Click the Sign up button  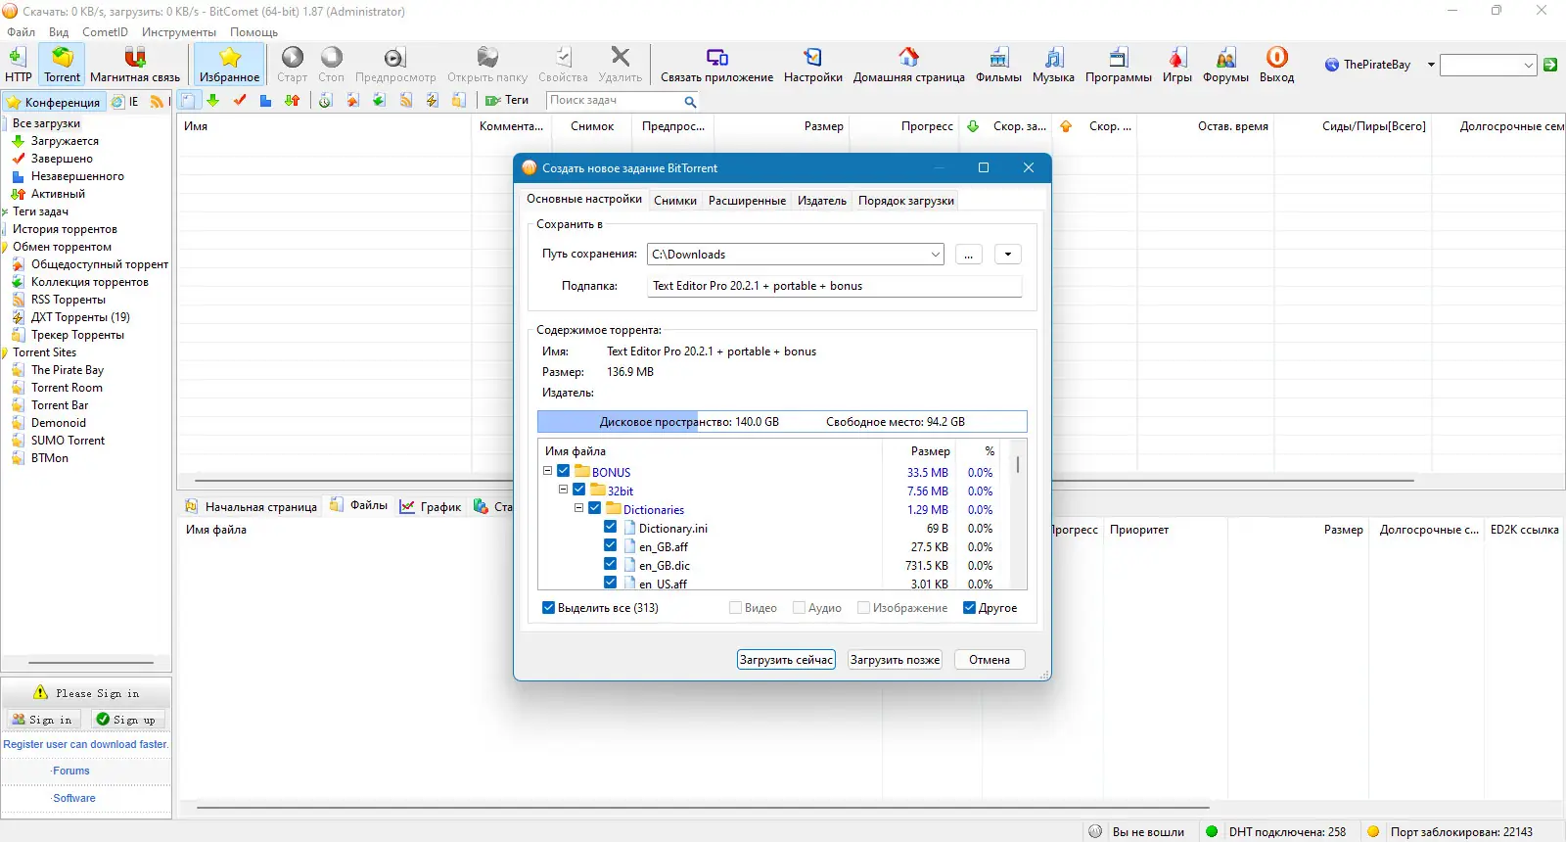pyautogui.click(x=125, y=720)
